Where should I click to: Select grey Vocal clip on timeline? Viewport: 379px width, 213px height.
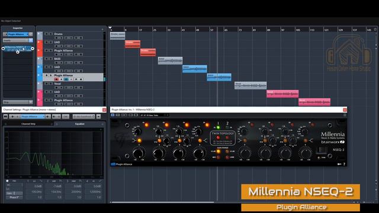coord(250,85)
